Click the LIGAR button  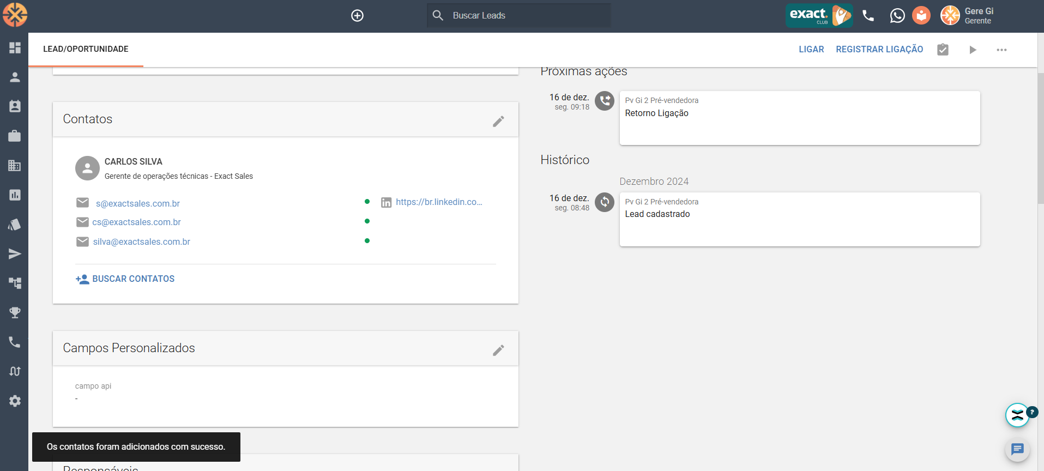(811, 49)
